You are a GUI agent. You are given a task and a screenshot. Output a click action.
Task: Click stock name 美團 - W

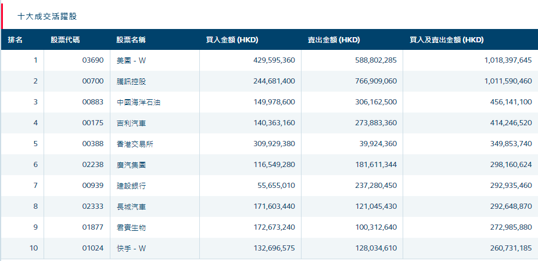tap(131, 60)
